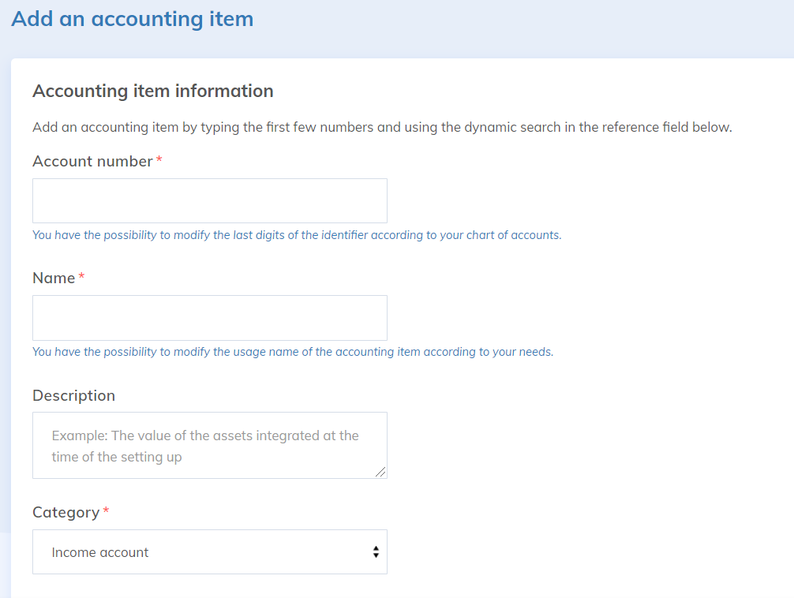
Task: Click the red asterisk beside Account number
Action: [159, 160]
